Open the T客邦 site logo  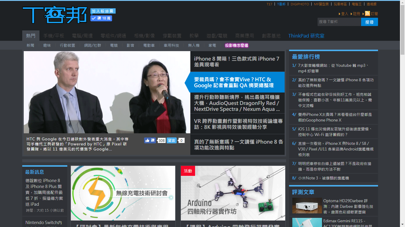click(55, 15)
